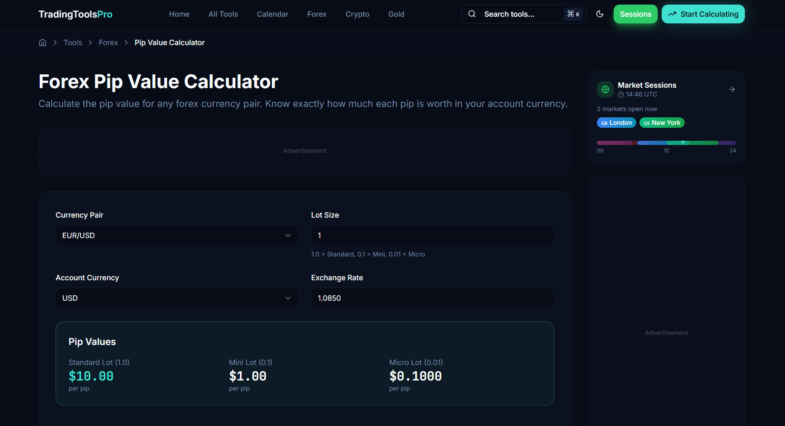Open the Tools breadcrumb link
This screenshot has width=785, height=426.
pos(73,42)
